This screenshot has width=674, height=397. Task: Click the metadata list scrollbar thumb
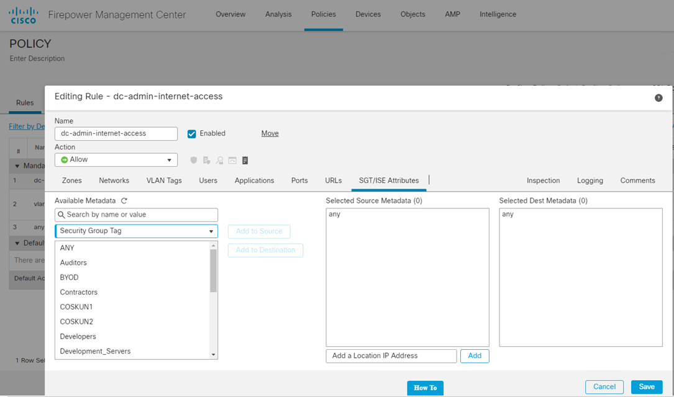tap(213, 270)
